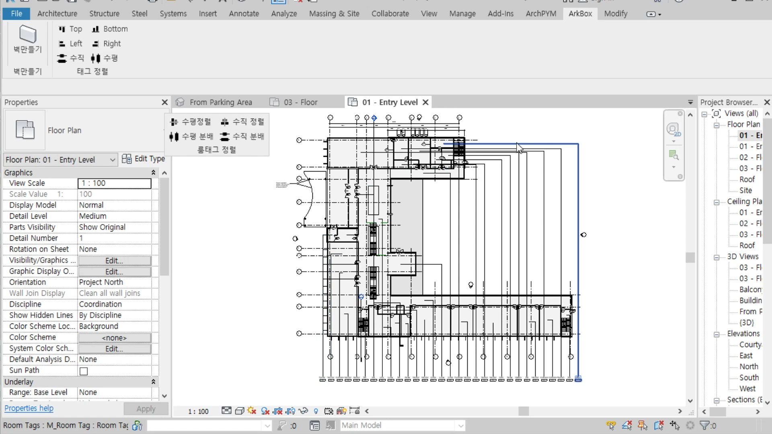
Task: Click the View Scale 1:100 field
Action: [114, 183]
